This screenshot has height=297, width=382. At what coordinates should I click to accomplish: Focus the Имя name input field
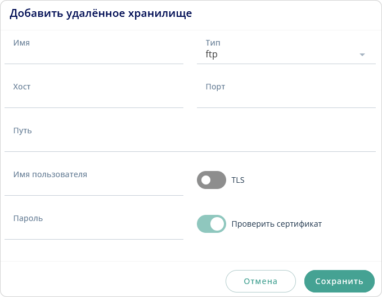point(94,53)
